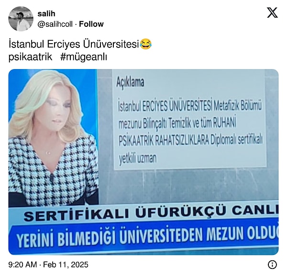The image size is (287, 279).
Task: Click the word psikaatrik in the tweet
Action: click(31, 57)
